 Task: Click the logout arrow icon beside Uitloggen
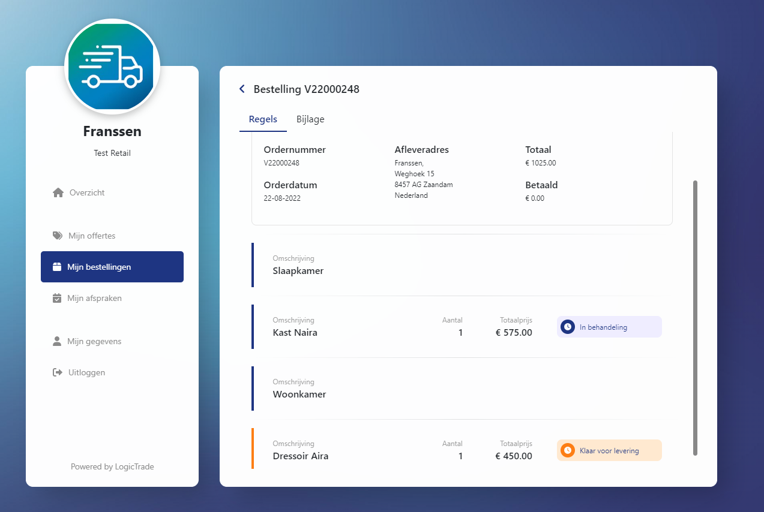coord(58,372)
